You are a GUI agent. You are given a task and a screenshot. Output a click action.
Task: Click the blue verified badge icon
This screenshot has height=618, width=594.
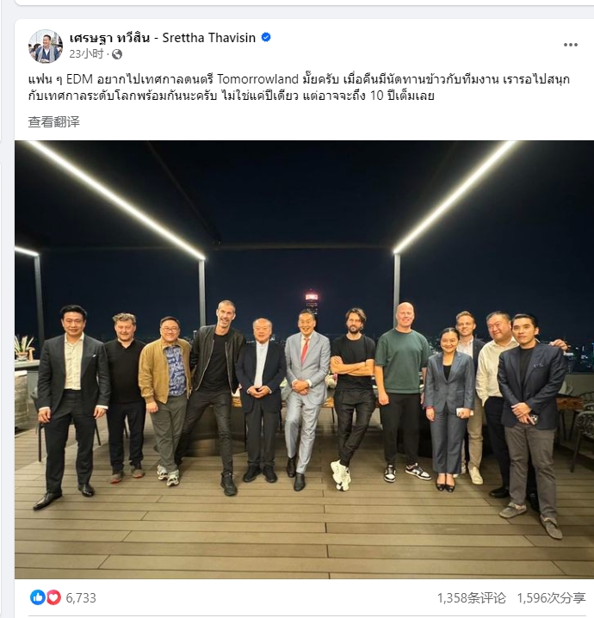[266, 38]
